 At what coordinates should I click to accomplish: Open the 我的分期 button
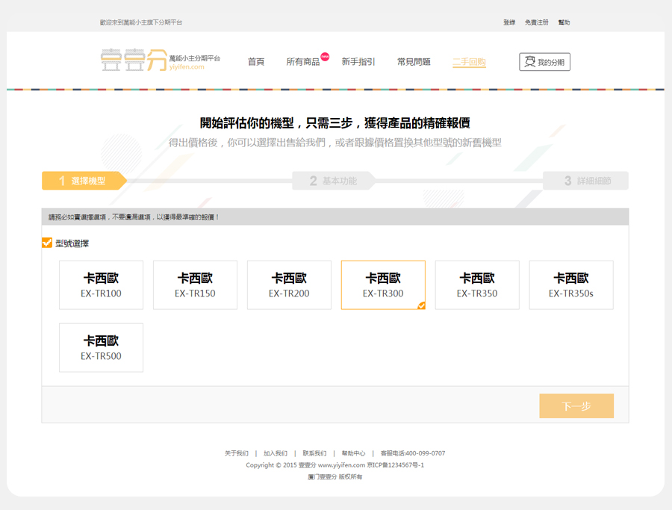click(x=545, y=62)
